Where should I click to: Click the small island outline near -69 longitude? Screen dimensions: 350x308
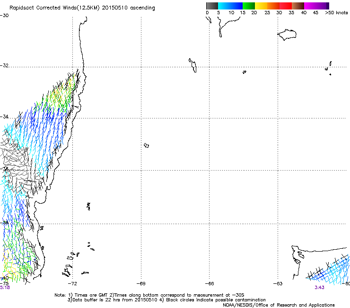coord(147,145)
